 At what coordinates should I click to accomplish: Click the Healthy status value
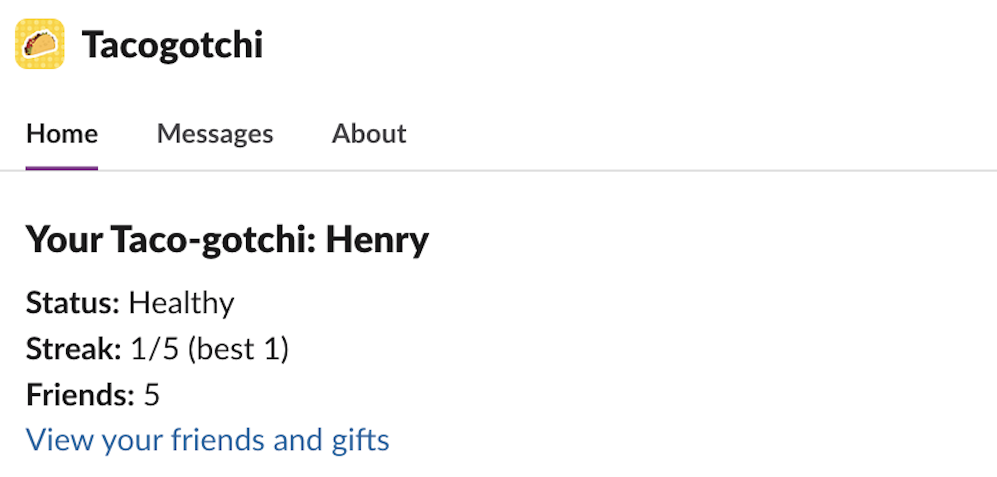(181, 303)
